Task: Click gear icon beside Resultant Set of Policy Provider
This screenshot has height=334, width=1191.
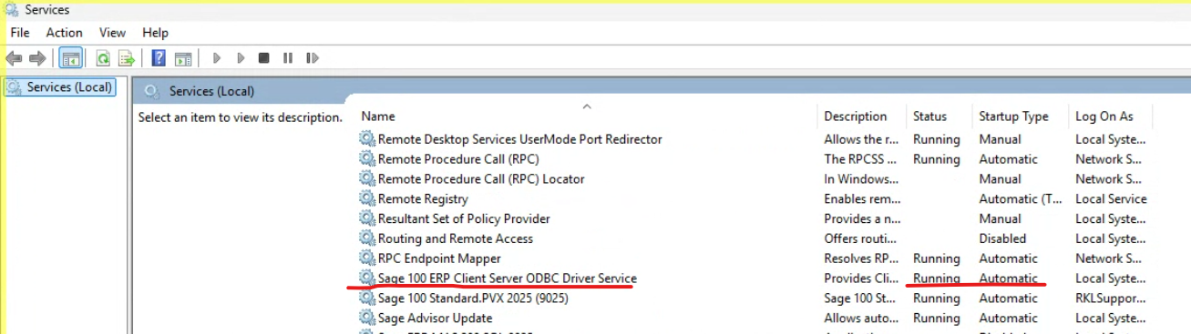Action: (x=367, y=218)
